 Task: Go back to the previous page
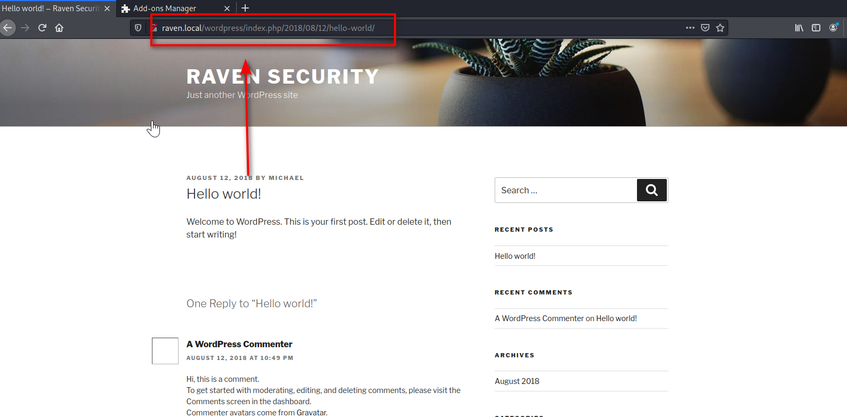pos(7,28)
